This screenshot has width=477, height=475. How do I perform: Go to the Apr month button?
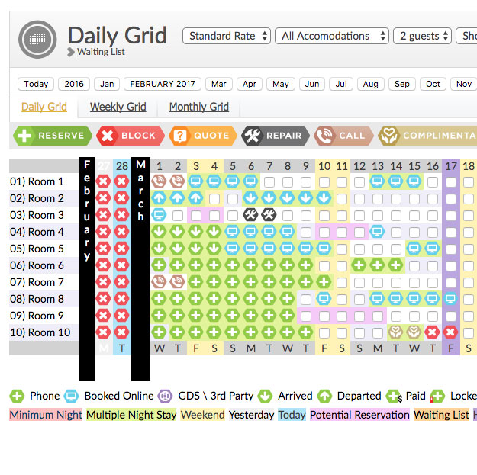pyautogui.click(x=250, y=84)
